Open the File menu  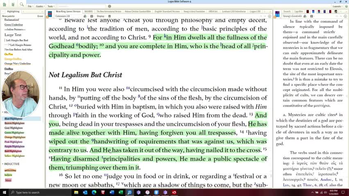pyautogui.click(x=30, y=7)
